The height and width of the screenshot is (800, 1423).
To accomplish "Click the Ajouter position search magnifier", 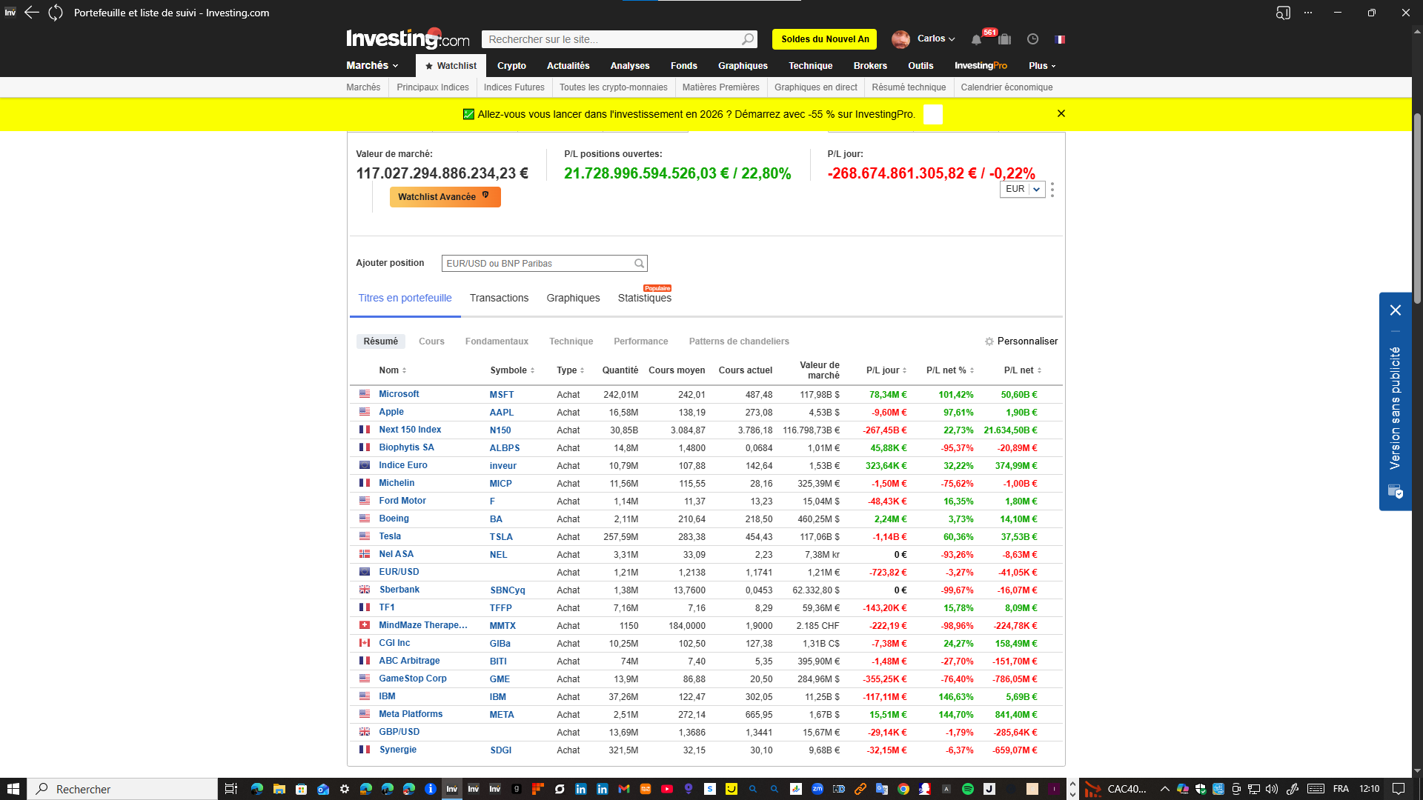I will [x=639, y=264].
